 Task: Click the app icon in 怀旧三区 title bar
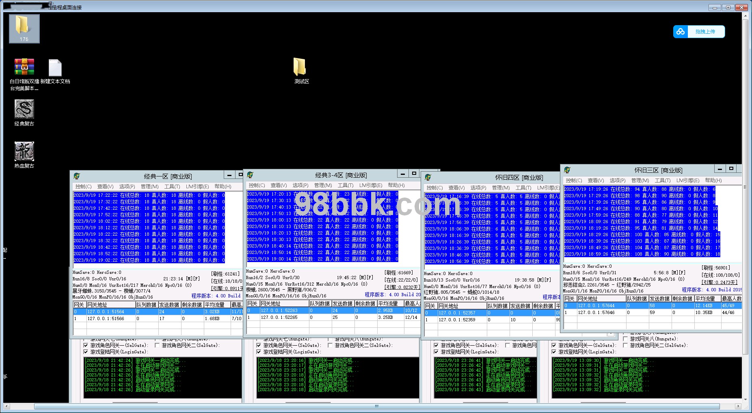pyautogui.click(x=567, y=170)
